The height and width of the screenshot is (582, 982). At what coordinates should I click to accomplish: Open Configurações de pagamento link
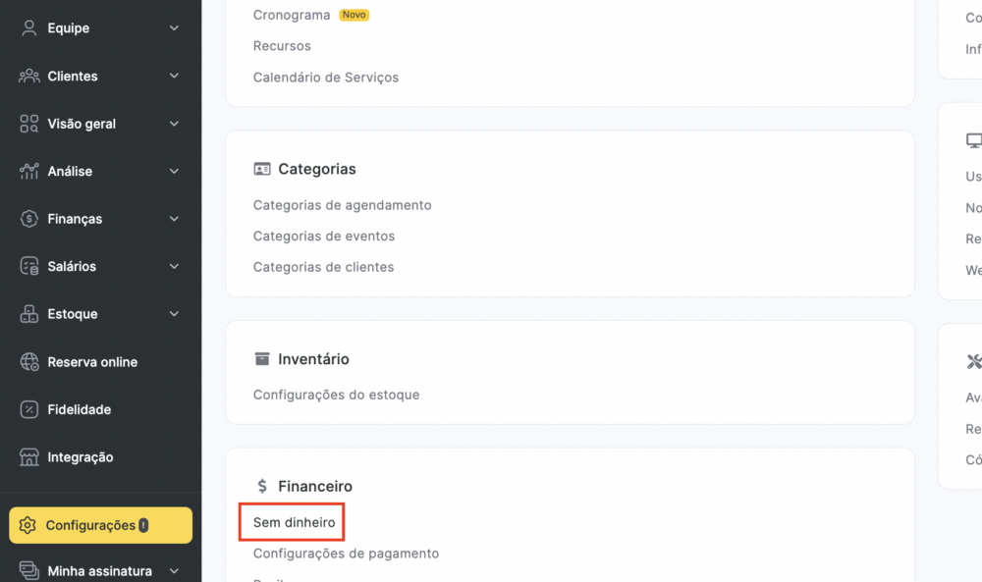point(346,554)
